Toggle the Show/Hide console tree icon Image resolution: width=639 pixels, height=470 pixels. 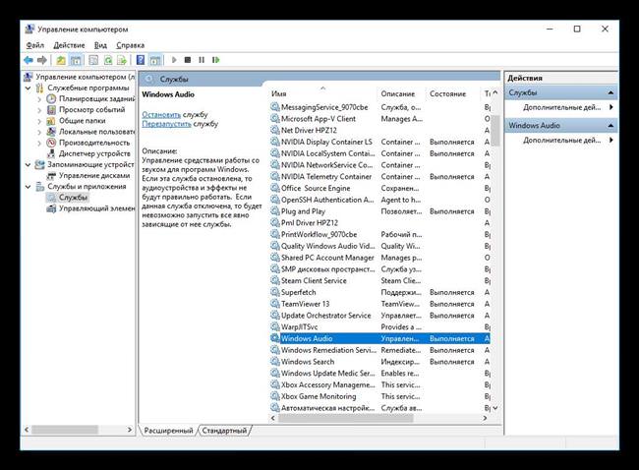76,60
